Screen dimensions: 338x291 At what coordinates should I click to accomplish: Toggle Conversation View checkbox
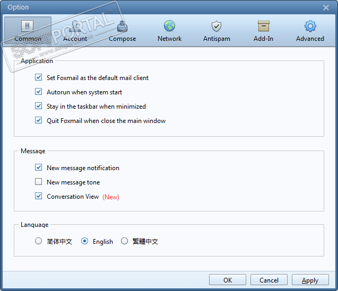(x=39, y=196)
